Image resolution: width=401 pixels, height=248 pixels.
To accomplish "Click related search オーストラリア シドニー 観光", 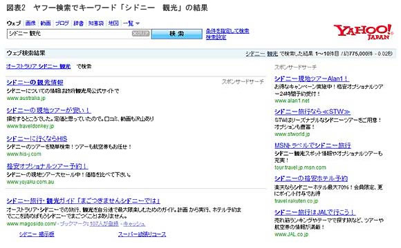I will coord(38,67).
